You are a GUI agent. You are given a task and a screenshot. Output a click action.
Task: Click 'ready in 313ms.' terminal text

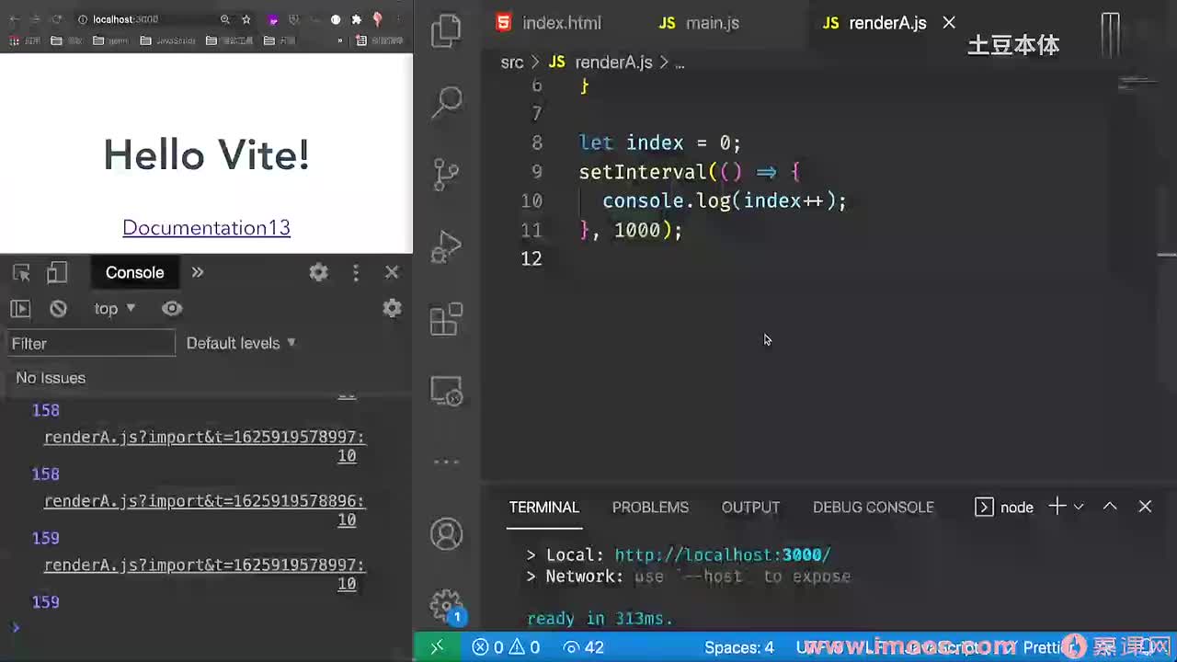click(600, 619)
